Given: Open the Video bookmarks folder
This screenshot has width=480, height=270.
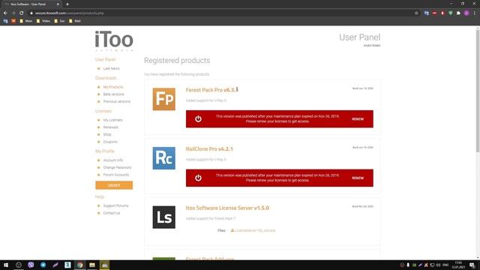Looking at the screenshot, I should (43, 21).
